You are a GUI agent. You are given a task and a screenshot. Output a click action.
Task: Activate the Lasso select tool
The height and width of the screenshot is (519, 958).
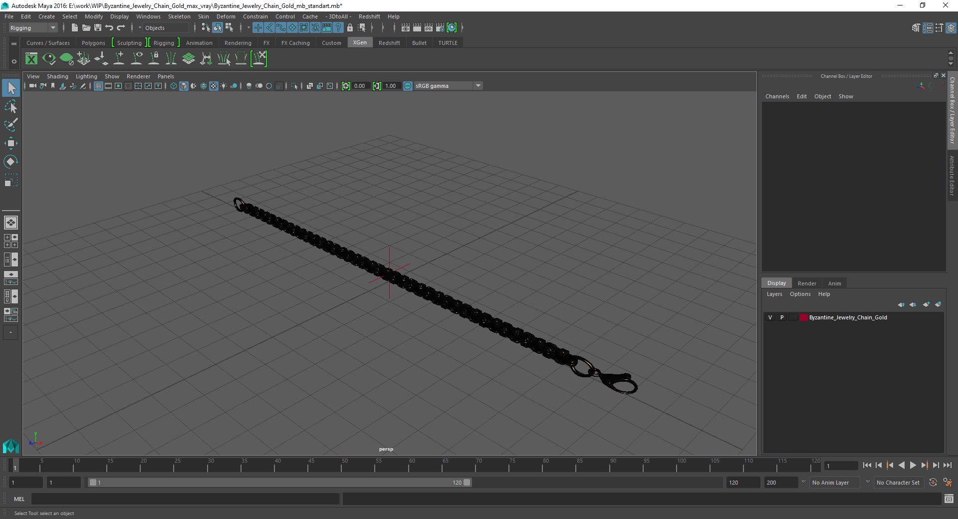click(x=11, y=107)
